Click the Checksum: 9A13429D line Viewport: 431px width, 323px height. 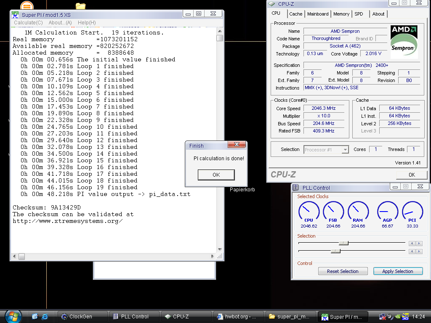[47, 207]
